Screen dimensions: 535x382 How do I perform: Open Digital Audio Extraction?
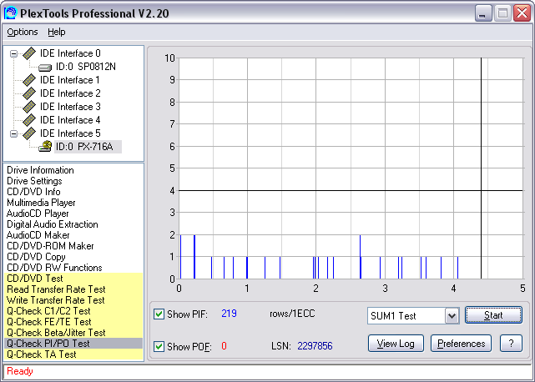[x=53, y=224]
